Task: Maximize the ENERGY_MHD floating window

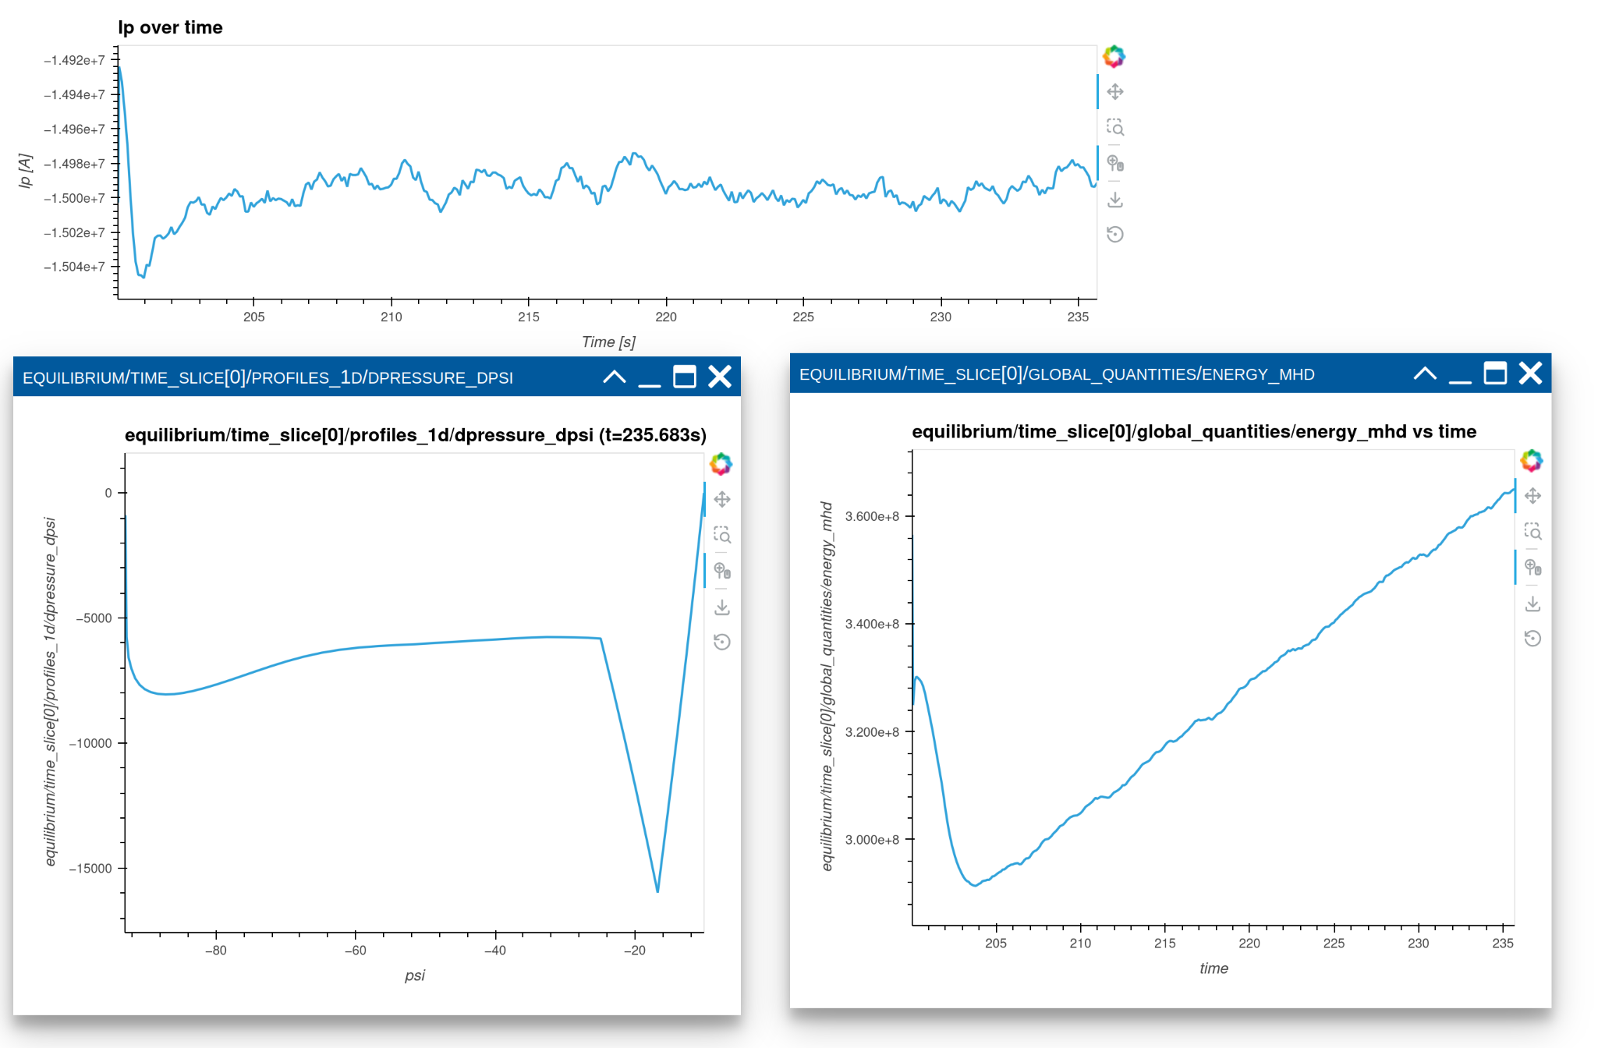Action: click(x=1495, y=374)
